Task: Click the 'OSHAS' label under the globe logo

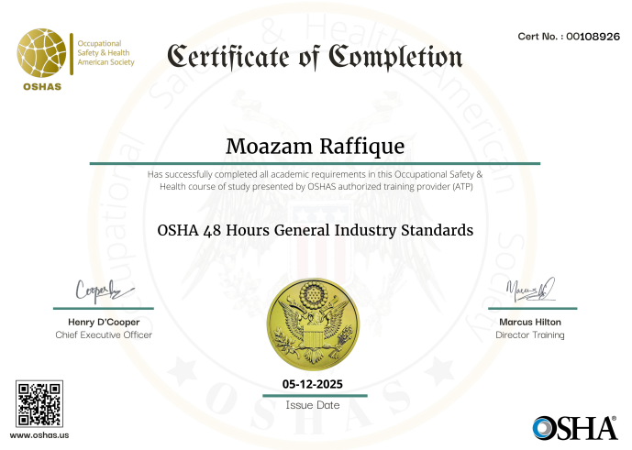Action: (42, 87)
